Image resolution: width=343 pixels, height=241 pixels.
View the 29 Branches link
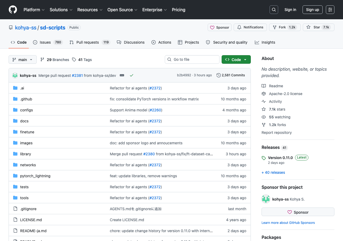(x=55, y=60)
